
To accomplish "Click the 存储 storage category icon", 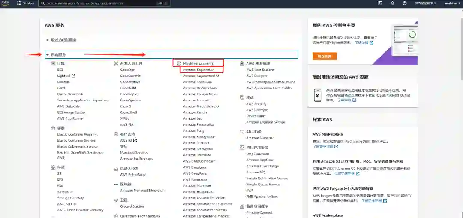I will pyautogui.click(x=53, y=167).
